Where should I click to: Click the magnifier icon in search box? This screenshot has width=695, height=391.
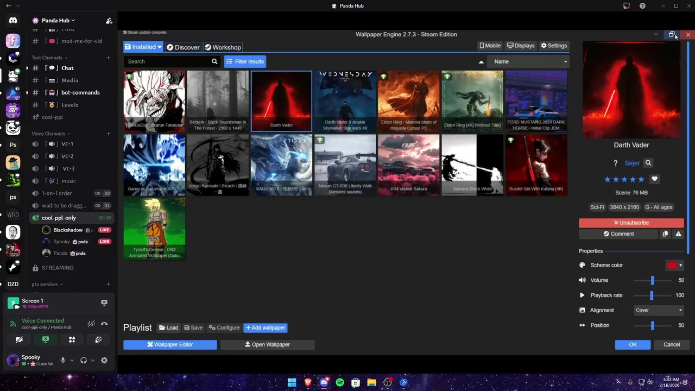[214, 61]
